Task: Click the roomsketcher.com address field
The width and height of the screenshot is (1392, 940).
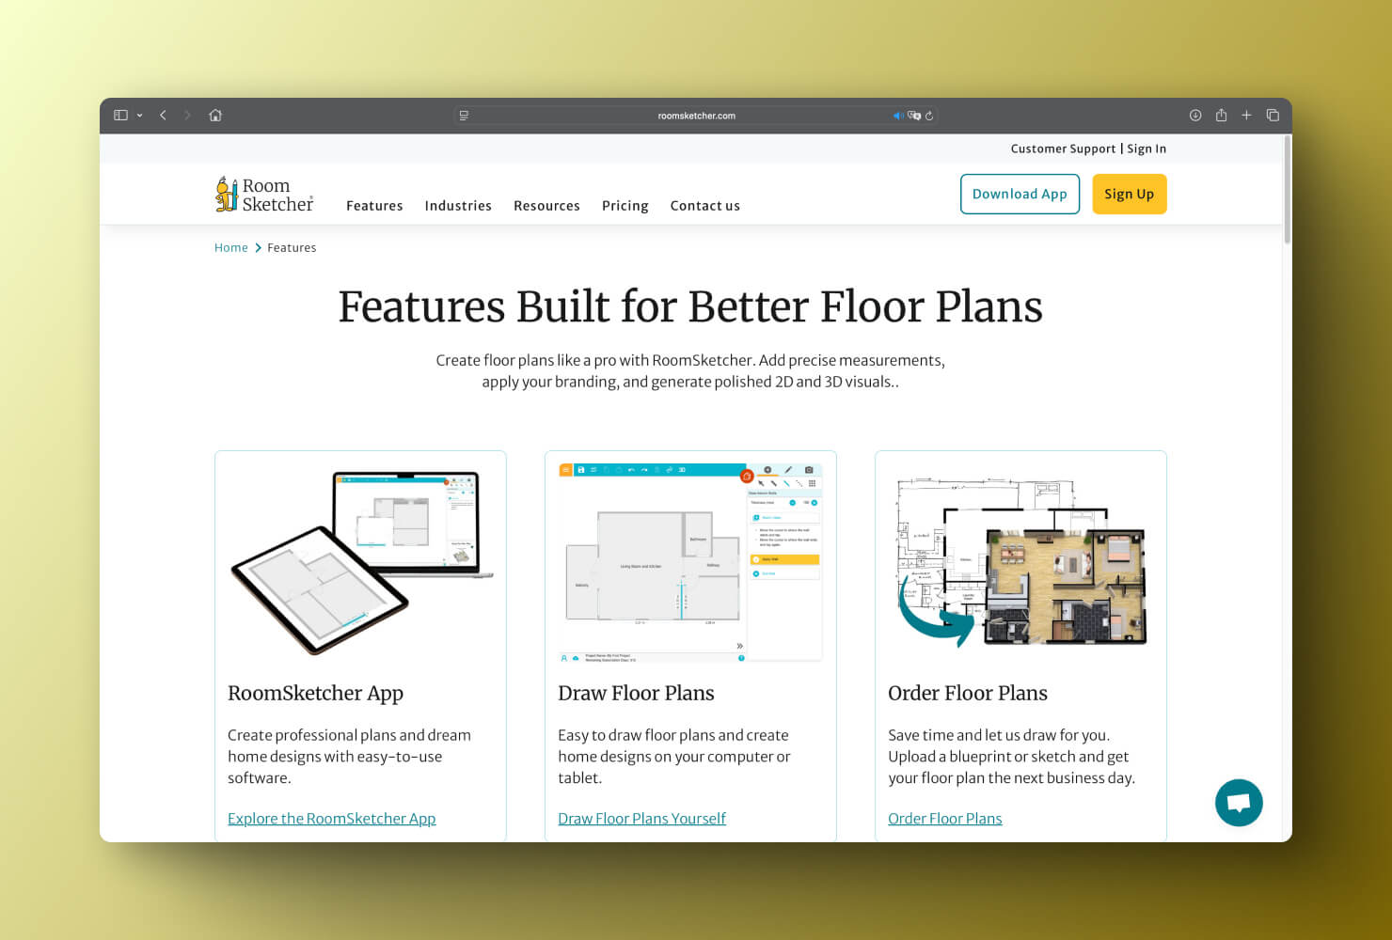Action: coord(696,116)
